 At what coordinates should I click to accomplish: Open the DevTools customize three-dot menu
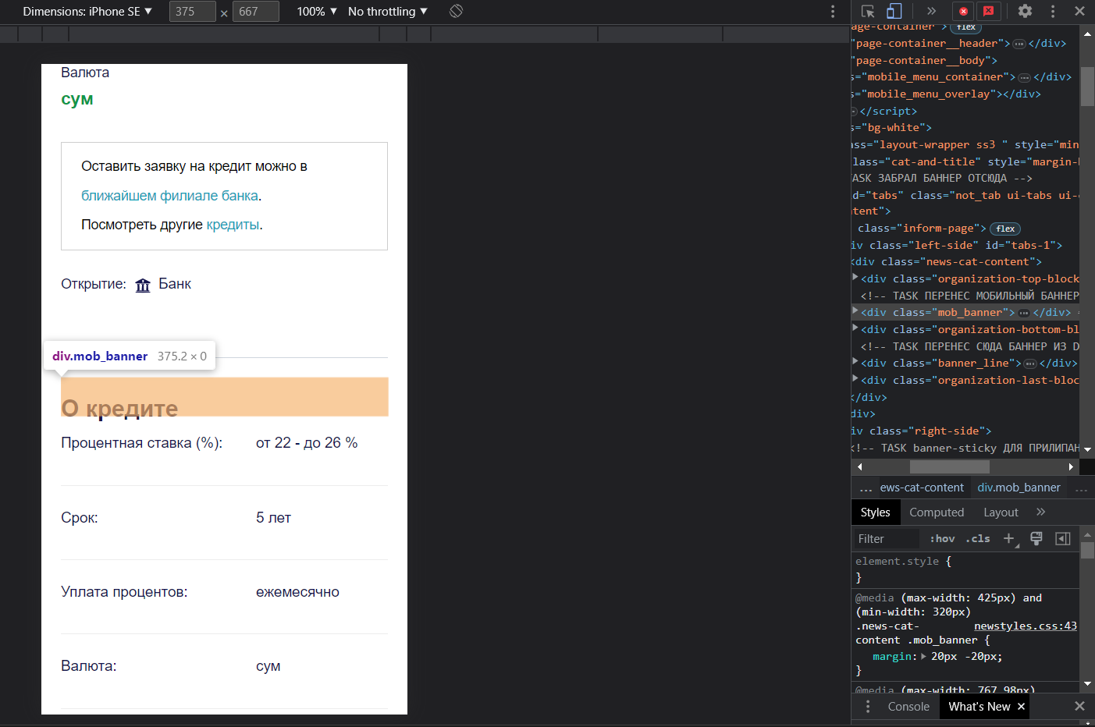coord(1053,11)
